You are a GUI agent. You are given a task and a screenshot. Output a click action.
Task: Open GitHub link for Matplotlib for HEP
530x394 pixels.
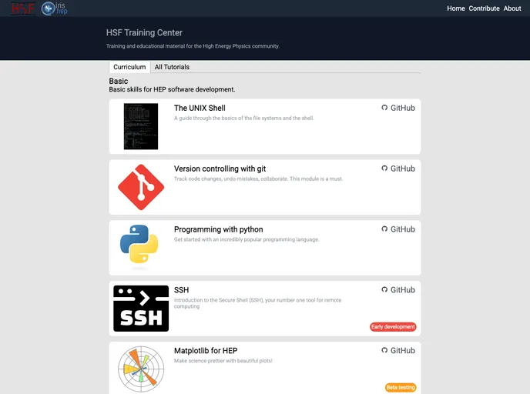(x=398, y=351)
